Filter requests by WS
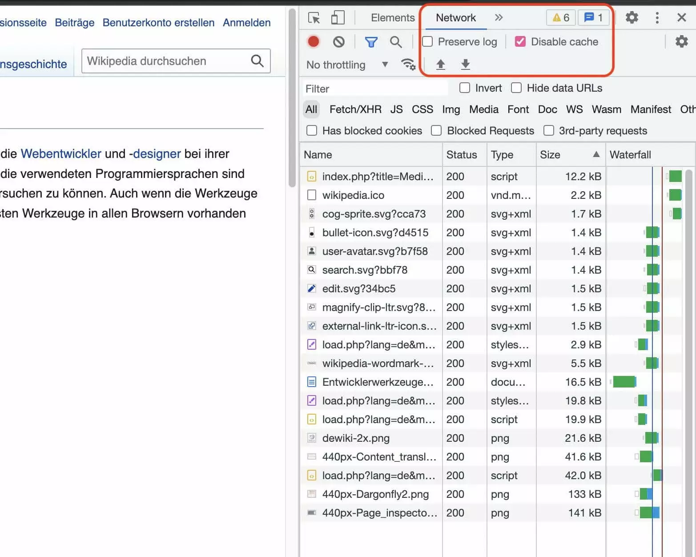The width and height of the screenshot is (696, 557). (574, 109)
